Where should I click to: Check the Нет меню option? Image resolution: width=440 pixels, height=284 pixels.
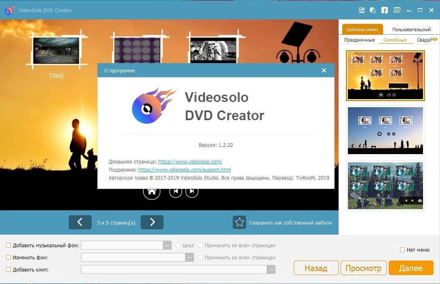click(x=402, y=250)
